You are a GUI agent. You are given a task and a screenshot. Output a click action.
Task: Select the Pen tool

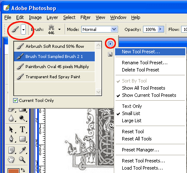11,139
